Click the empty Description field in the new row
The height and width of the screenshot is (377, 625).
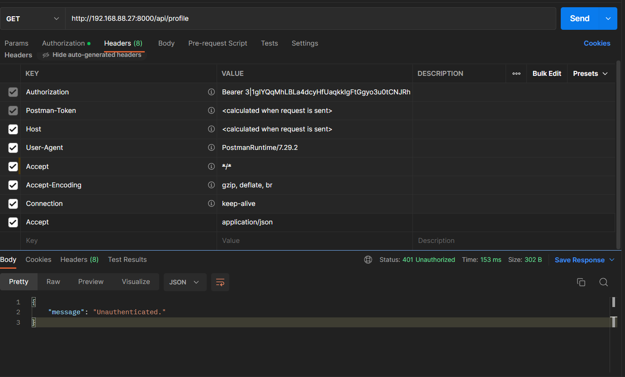514,241
